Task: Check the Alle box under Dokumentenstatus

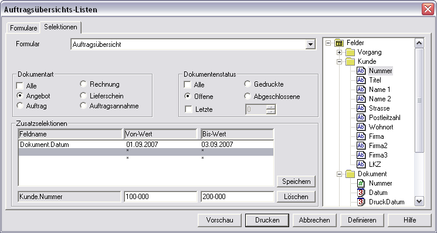Action: click(188, 84)
